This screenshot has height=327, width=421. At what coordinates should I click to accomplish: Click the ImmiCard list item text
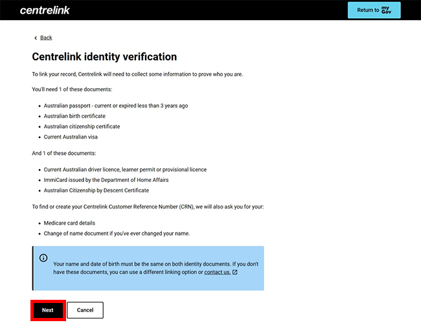pyautogui.click(x=106, y=180)
